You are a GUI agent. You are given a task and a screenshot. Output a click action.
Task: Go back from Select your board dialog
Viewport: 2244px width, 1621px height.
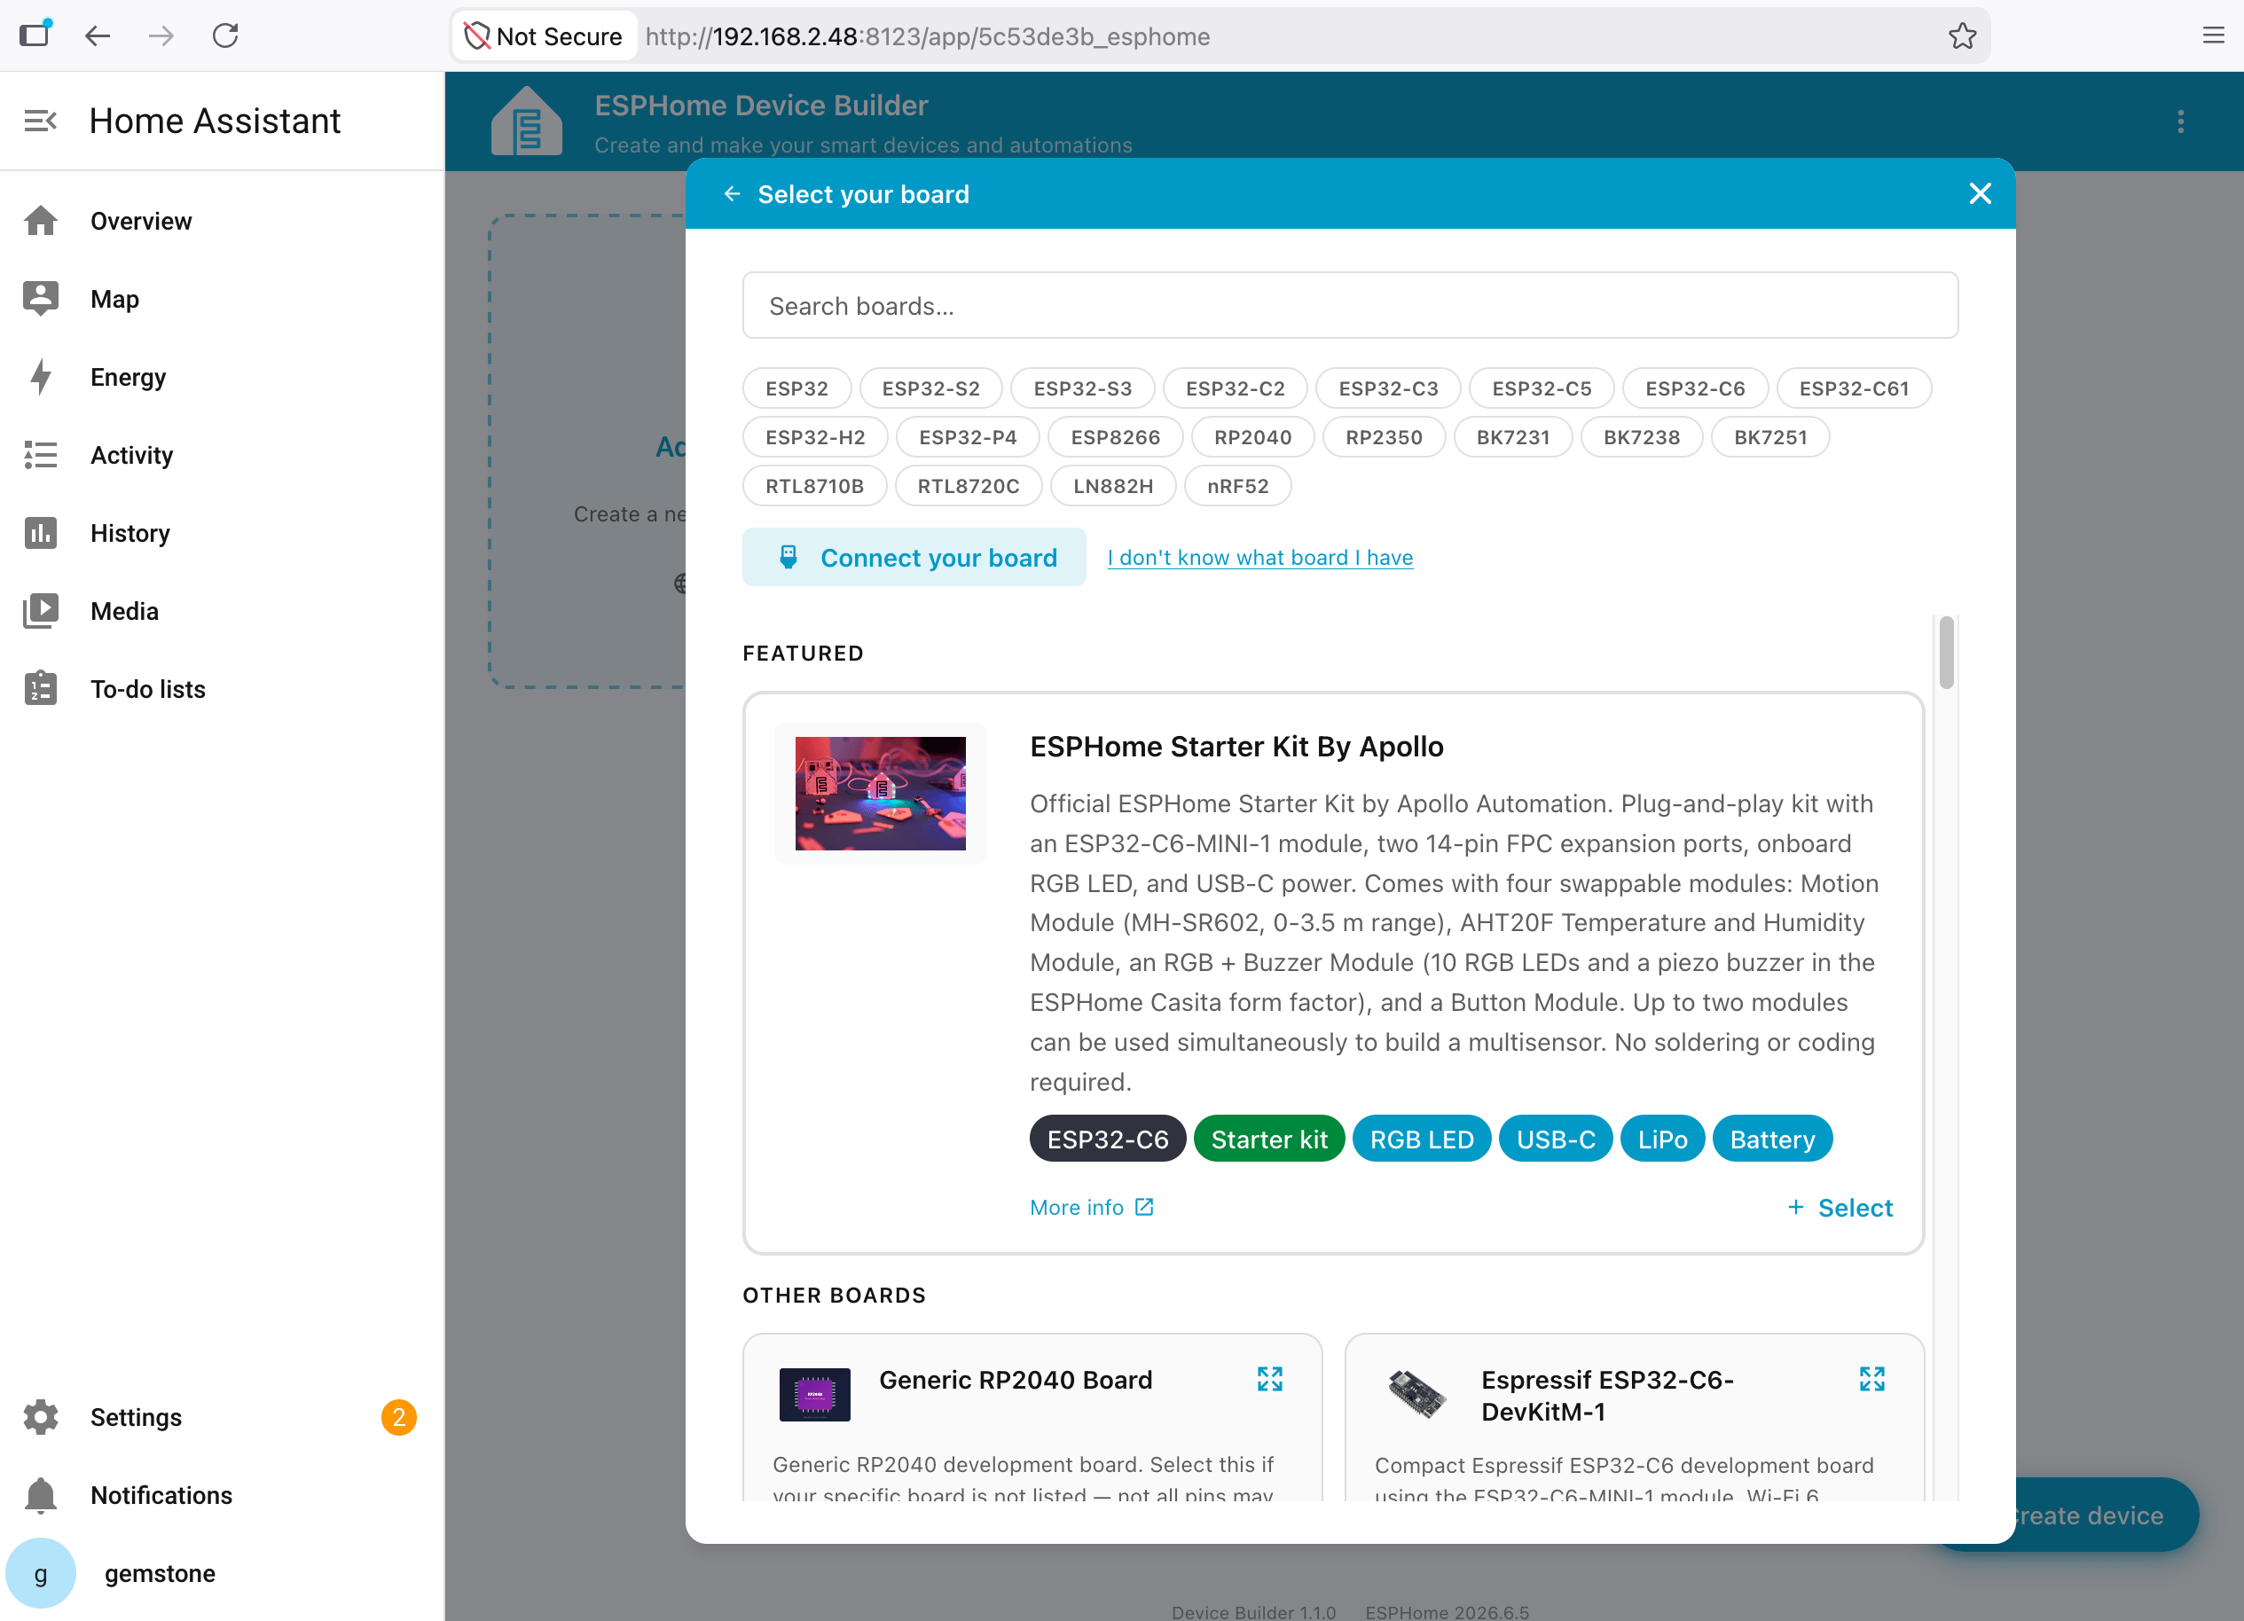point(732,194)
